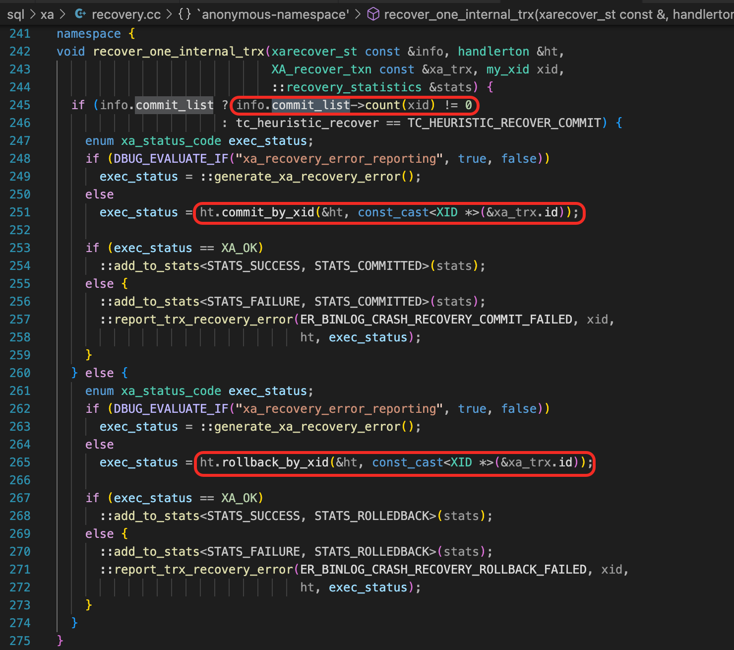Image resolution: width=734 pixels, height=650 pixels.
Task: Click ER_BINLOG_CRASH_RECOVERY_COMMIT_FAILED identifier
Action: point(436,320)
